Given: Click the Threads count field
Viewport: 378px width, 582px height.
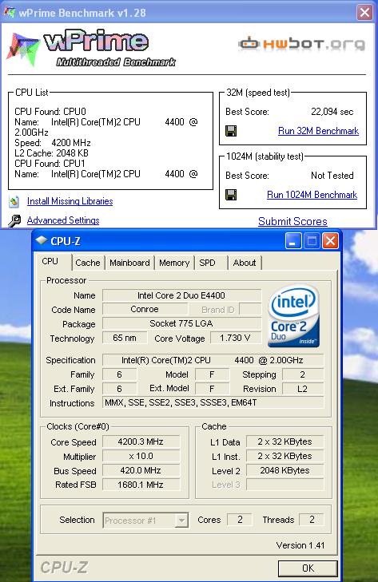Looking at the screenshot, I should point(312,520).
